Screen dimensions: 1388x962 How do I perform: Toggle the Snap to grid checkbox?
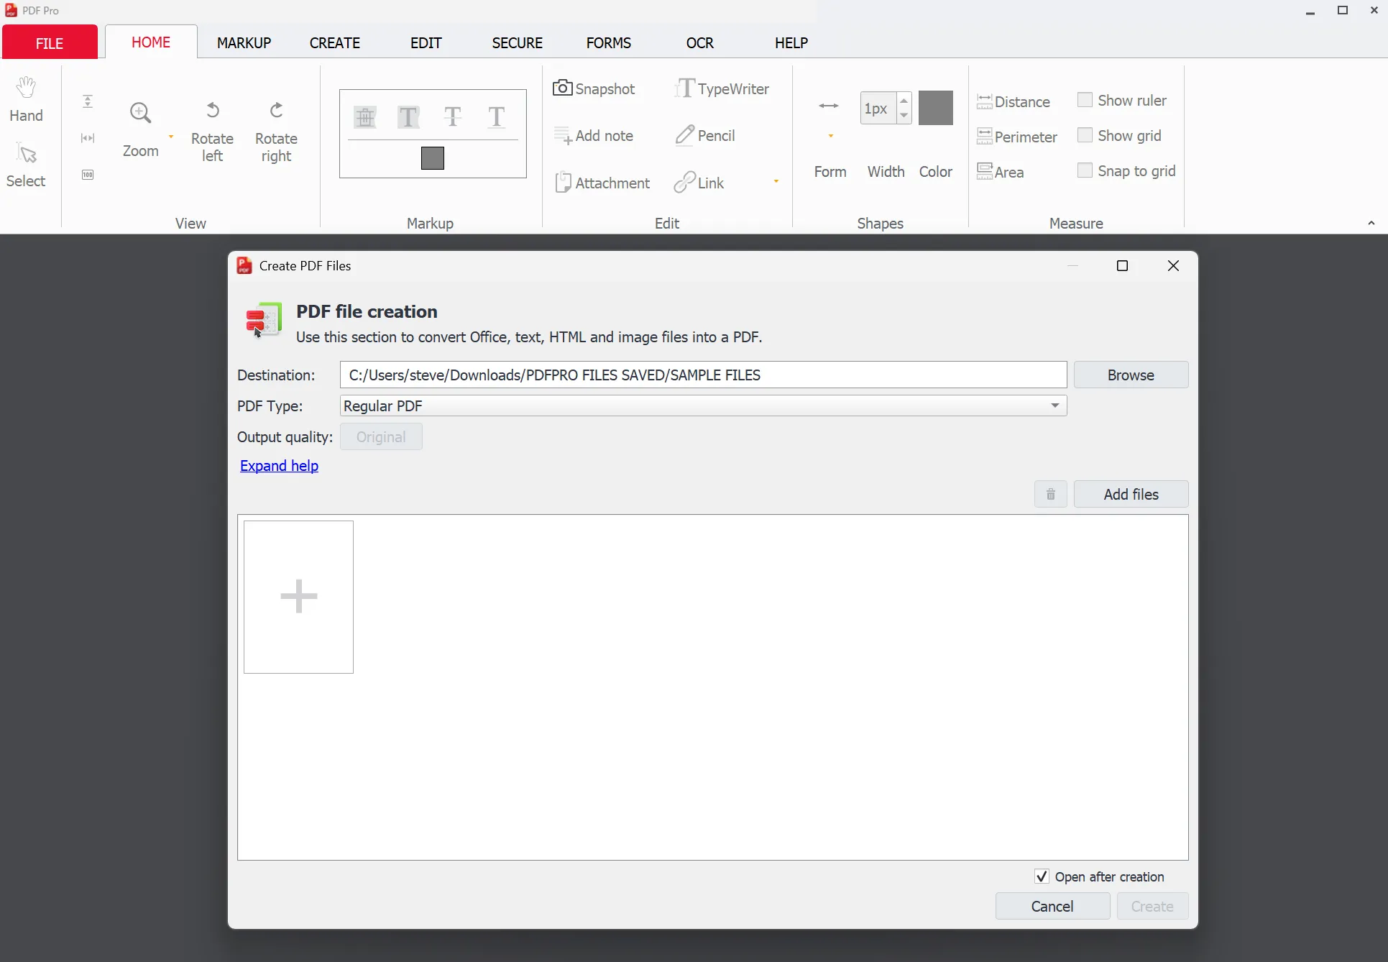(x=1085, y=170)
